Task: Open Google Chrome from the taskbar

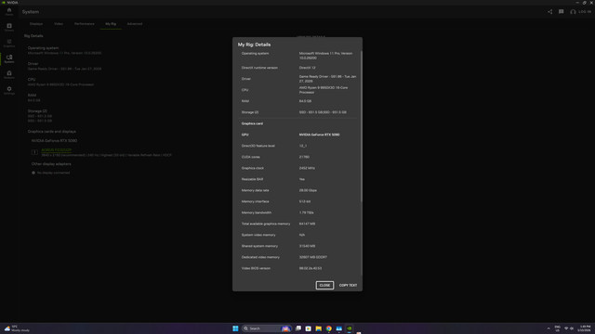Action: tap(328, 328)
